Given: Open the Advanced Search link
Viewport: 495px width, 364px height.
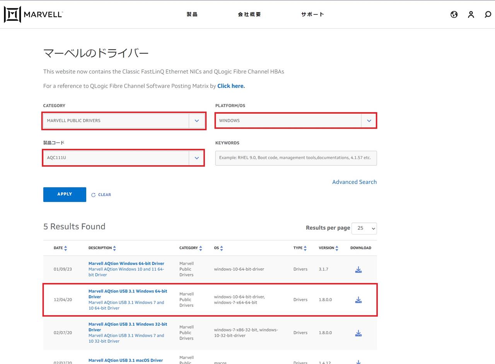Looking at the screenshot, I should click(x=354, y=182).
